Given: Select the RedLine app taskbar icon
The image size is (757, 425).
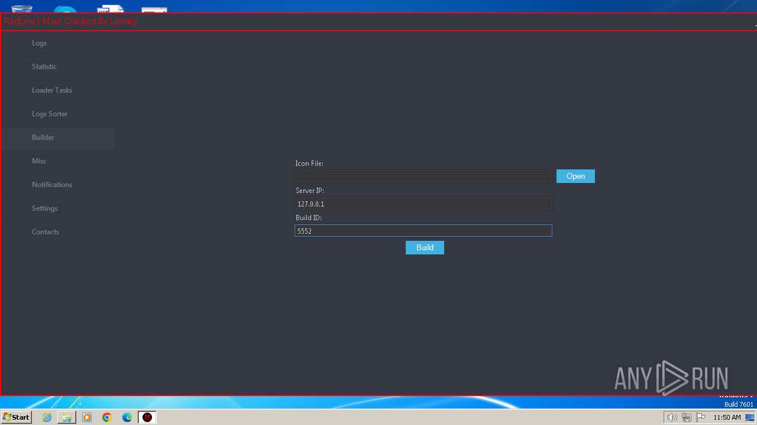Looking at the screenshot, I should [x=147, y=417].
